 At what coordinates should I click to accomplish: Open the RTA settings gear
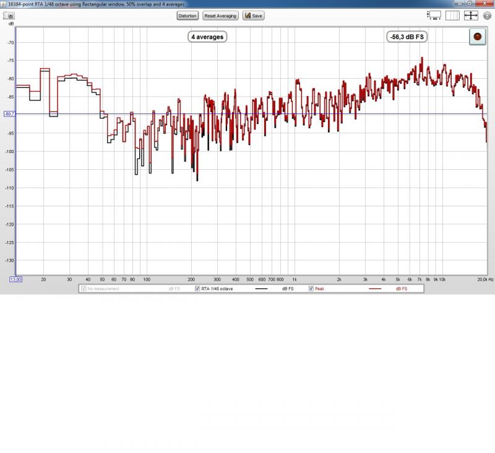click(x=487, y=15)
